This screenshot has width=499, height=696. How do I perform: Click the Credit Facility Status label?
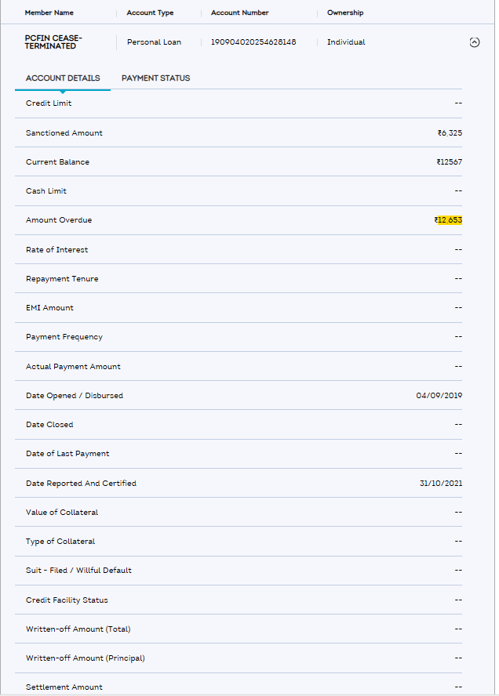pos(67,600)
